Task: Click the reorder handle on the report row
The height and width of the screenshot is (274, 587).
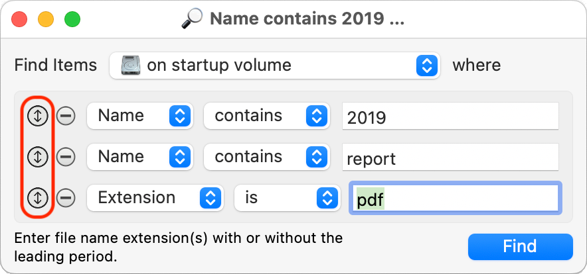Action: coord(38,157)
